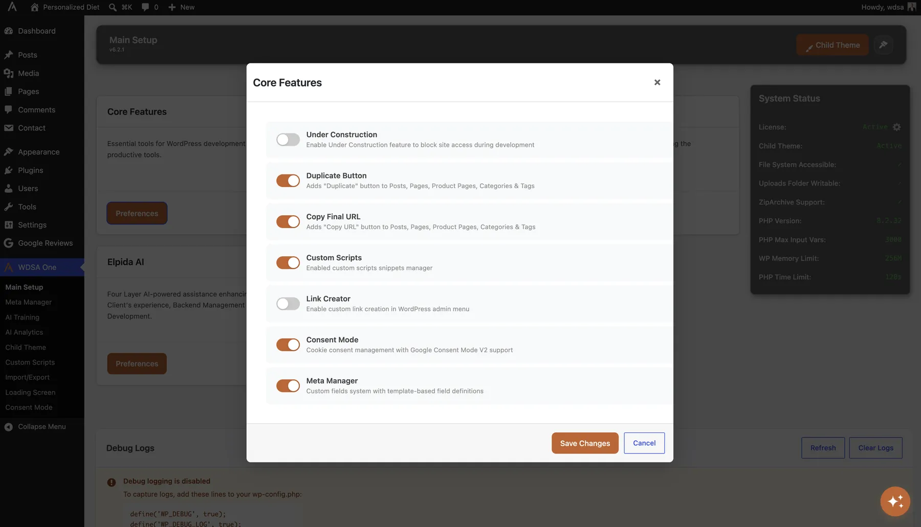The width and height of the screenshot is (921, 527).
Task: Switch off the Custom Scripts toggle
Action: click(x=288, y=263)
